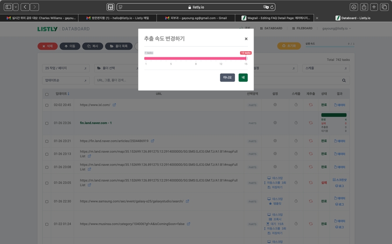Click the LISTLY logo
This screenshot has width=392, height=244.
click(x=47, y=29)
